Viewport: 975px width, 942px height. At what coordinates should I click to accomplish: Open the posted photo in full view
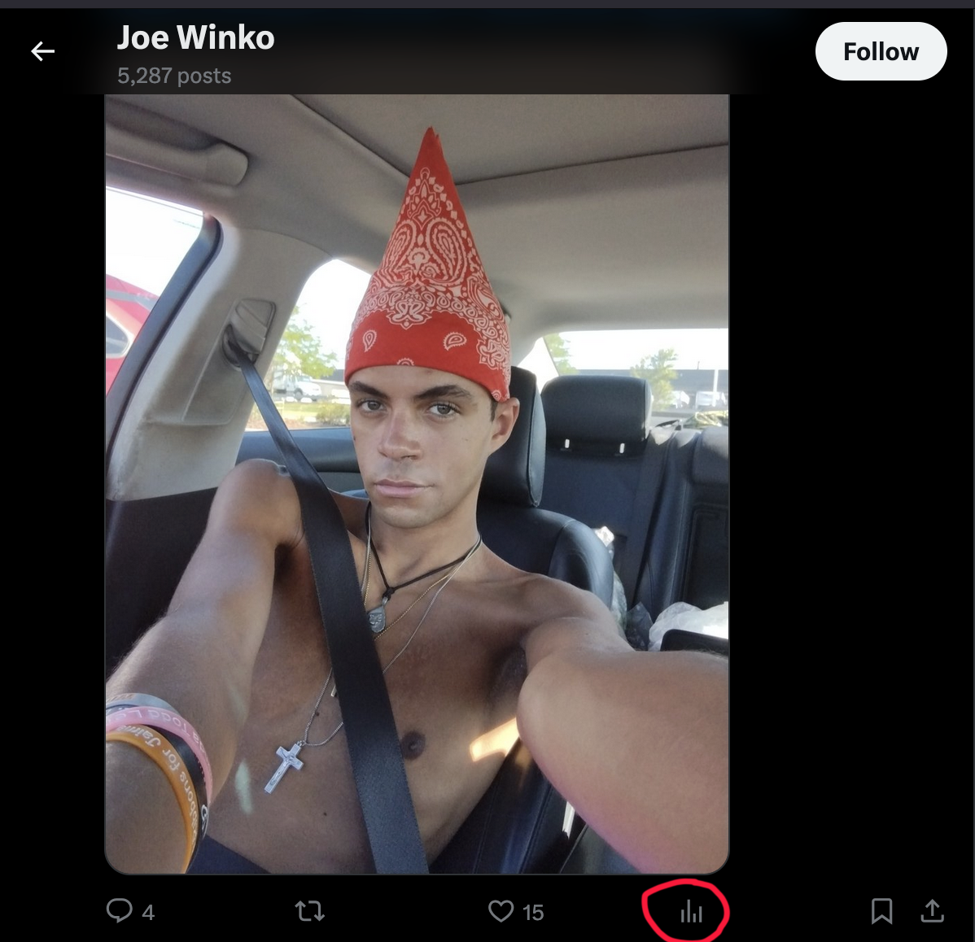(x=417, y=483)
